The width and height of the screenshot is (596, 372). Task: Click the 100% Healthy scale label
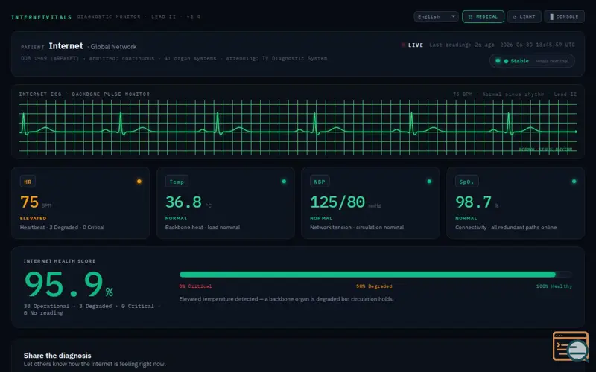click(x=554, y=286)
